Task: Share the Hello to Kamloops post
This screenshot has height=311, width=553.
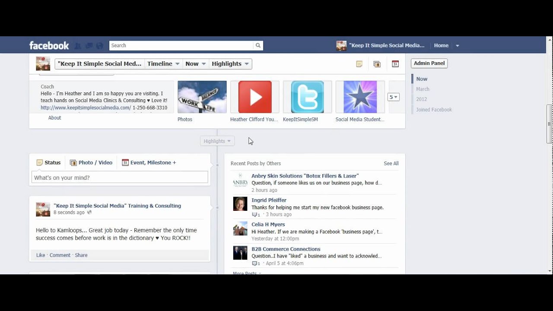Action: click(81, 255)
